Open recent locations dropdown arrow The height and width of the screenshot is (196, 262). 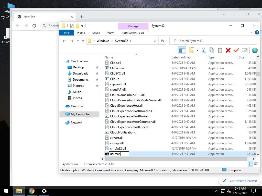[x=78, y=41]
